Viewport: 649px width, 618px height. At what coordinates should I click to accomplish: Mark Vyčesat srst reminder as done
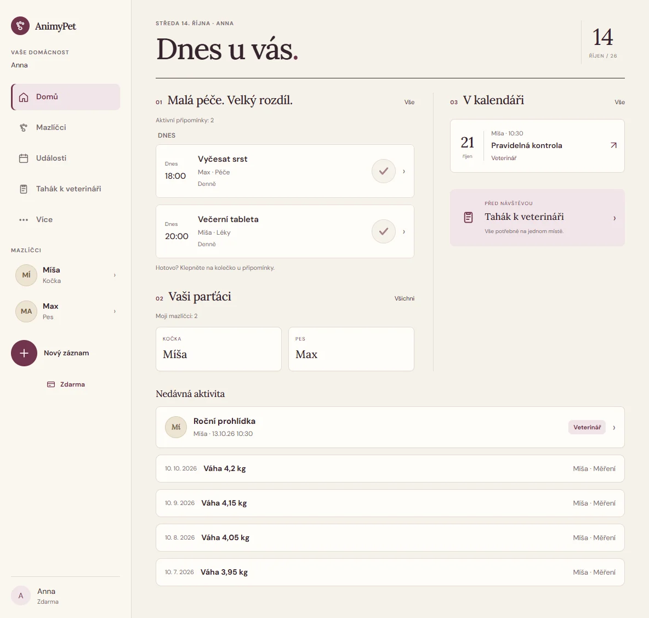tap(384, 171)
